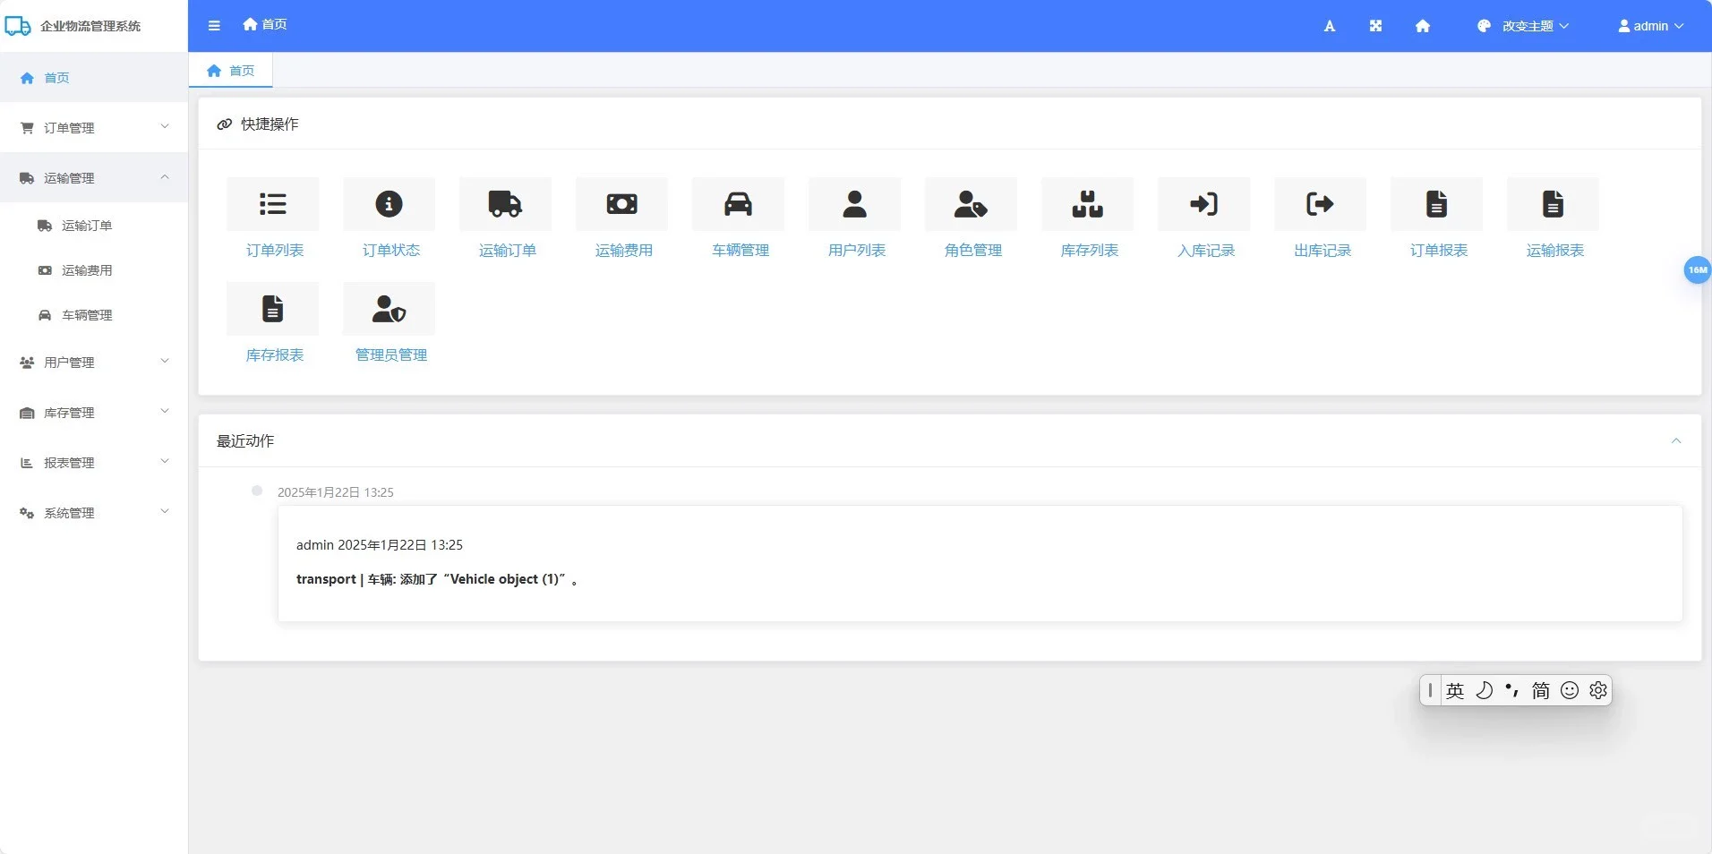Click the 最近动作 panel heading
Screen dimensions: 1712x854
[x=245, y=440]
